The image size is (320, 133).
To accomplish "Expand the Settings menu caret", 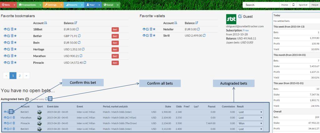I will coord(62,5).
